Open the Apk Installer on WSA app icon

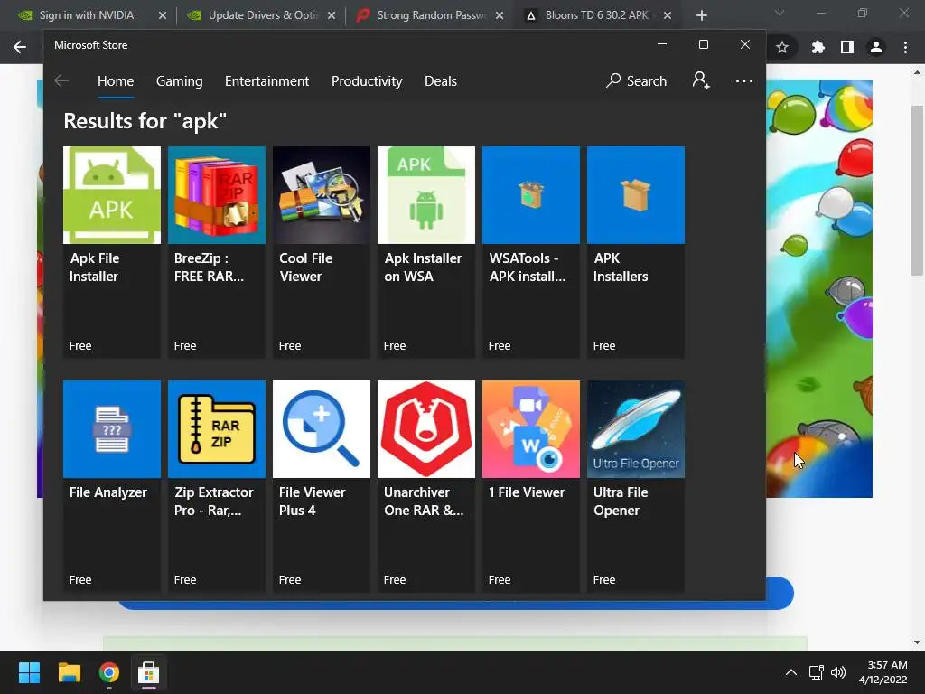(426, 195)
